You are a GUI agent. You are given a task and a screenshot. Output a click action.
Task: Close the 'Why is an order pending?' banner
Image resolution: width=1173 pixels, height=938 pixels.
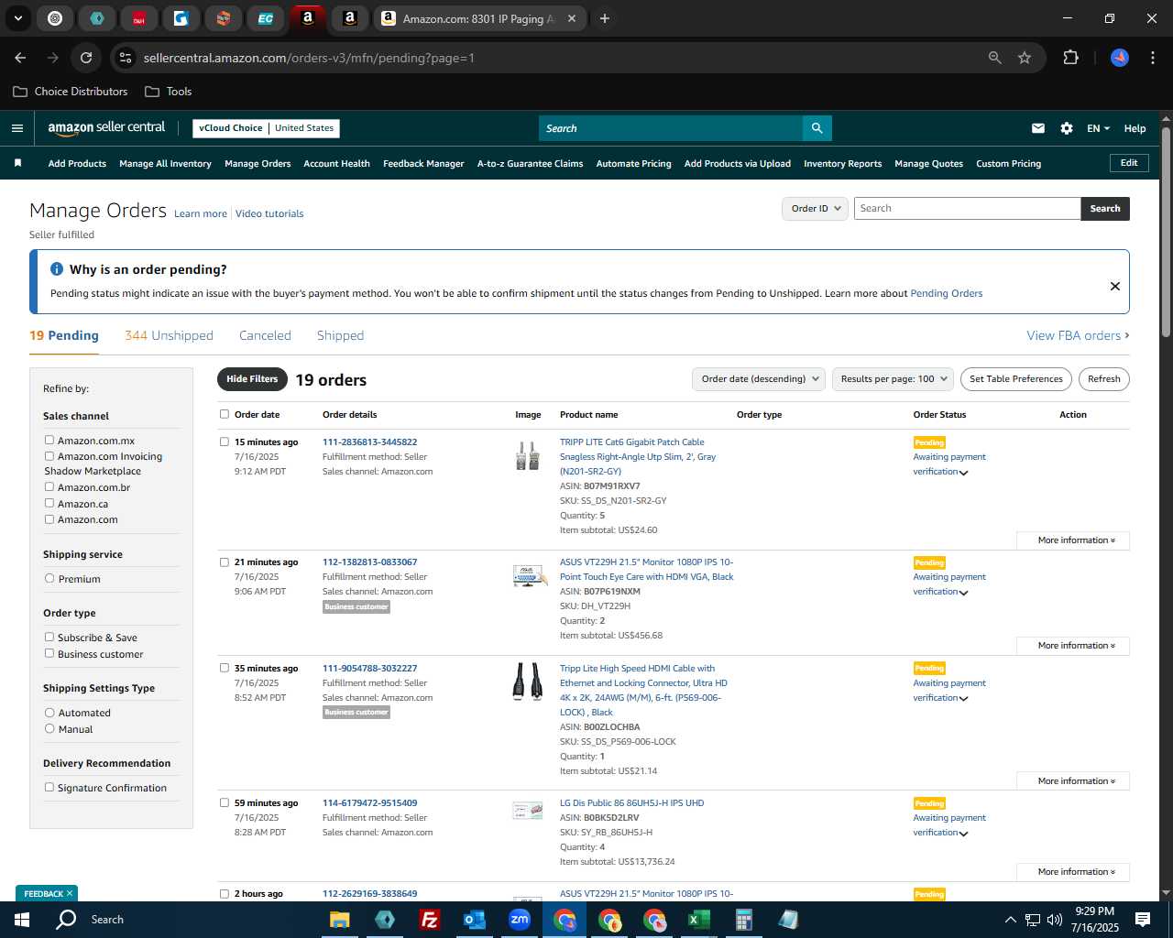(1115, 286)
